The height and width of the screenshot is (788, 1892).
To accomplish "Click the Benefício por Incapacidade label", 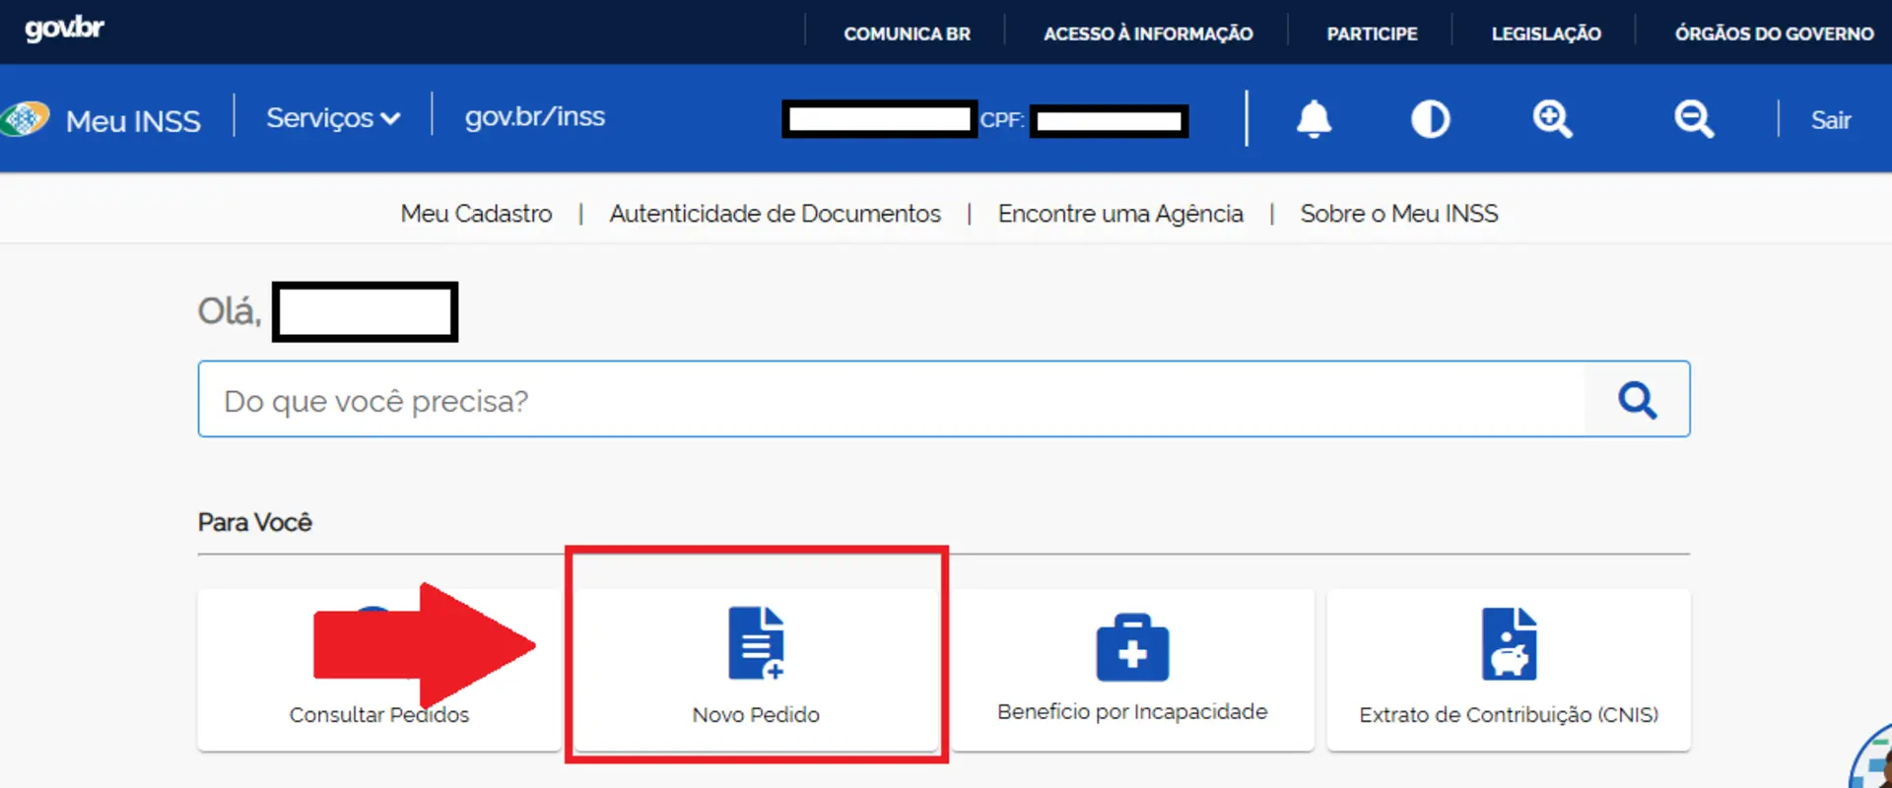I will [x=1132, y=712].
